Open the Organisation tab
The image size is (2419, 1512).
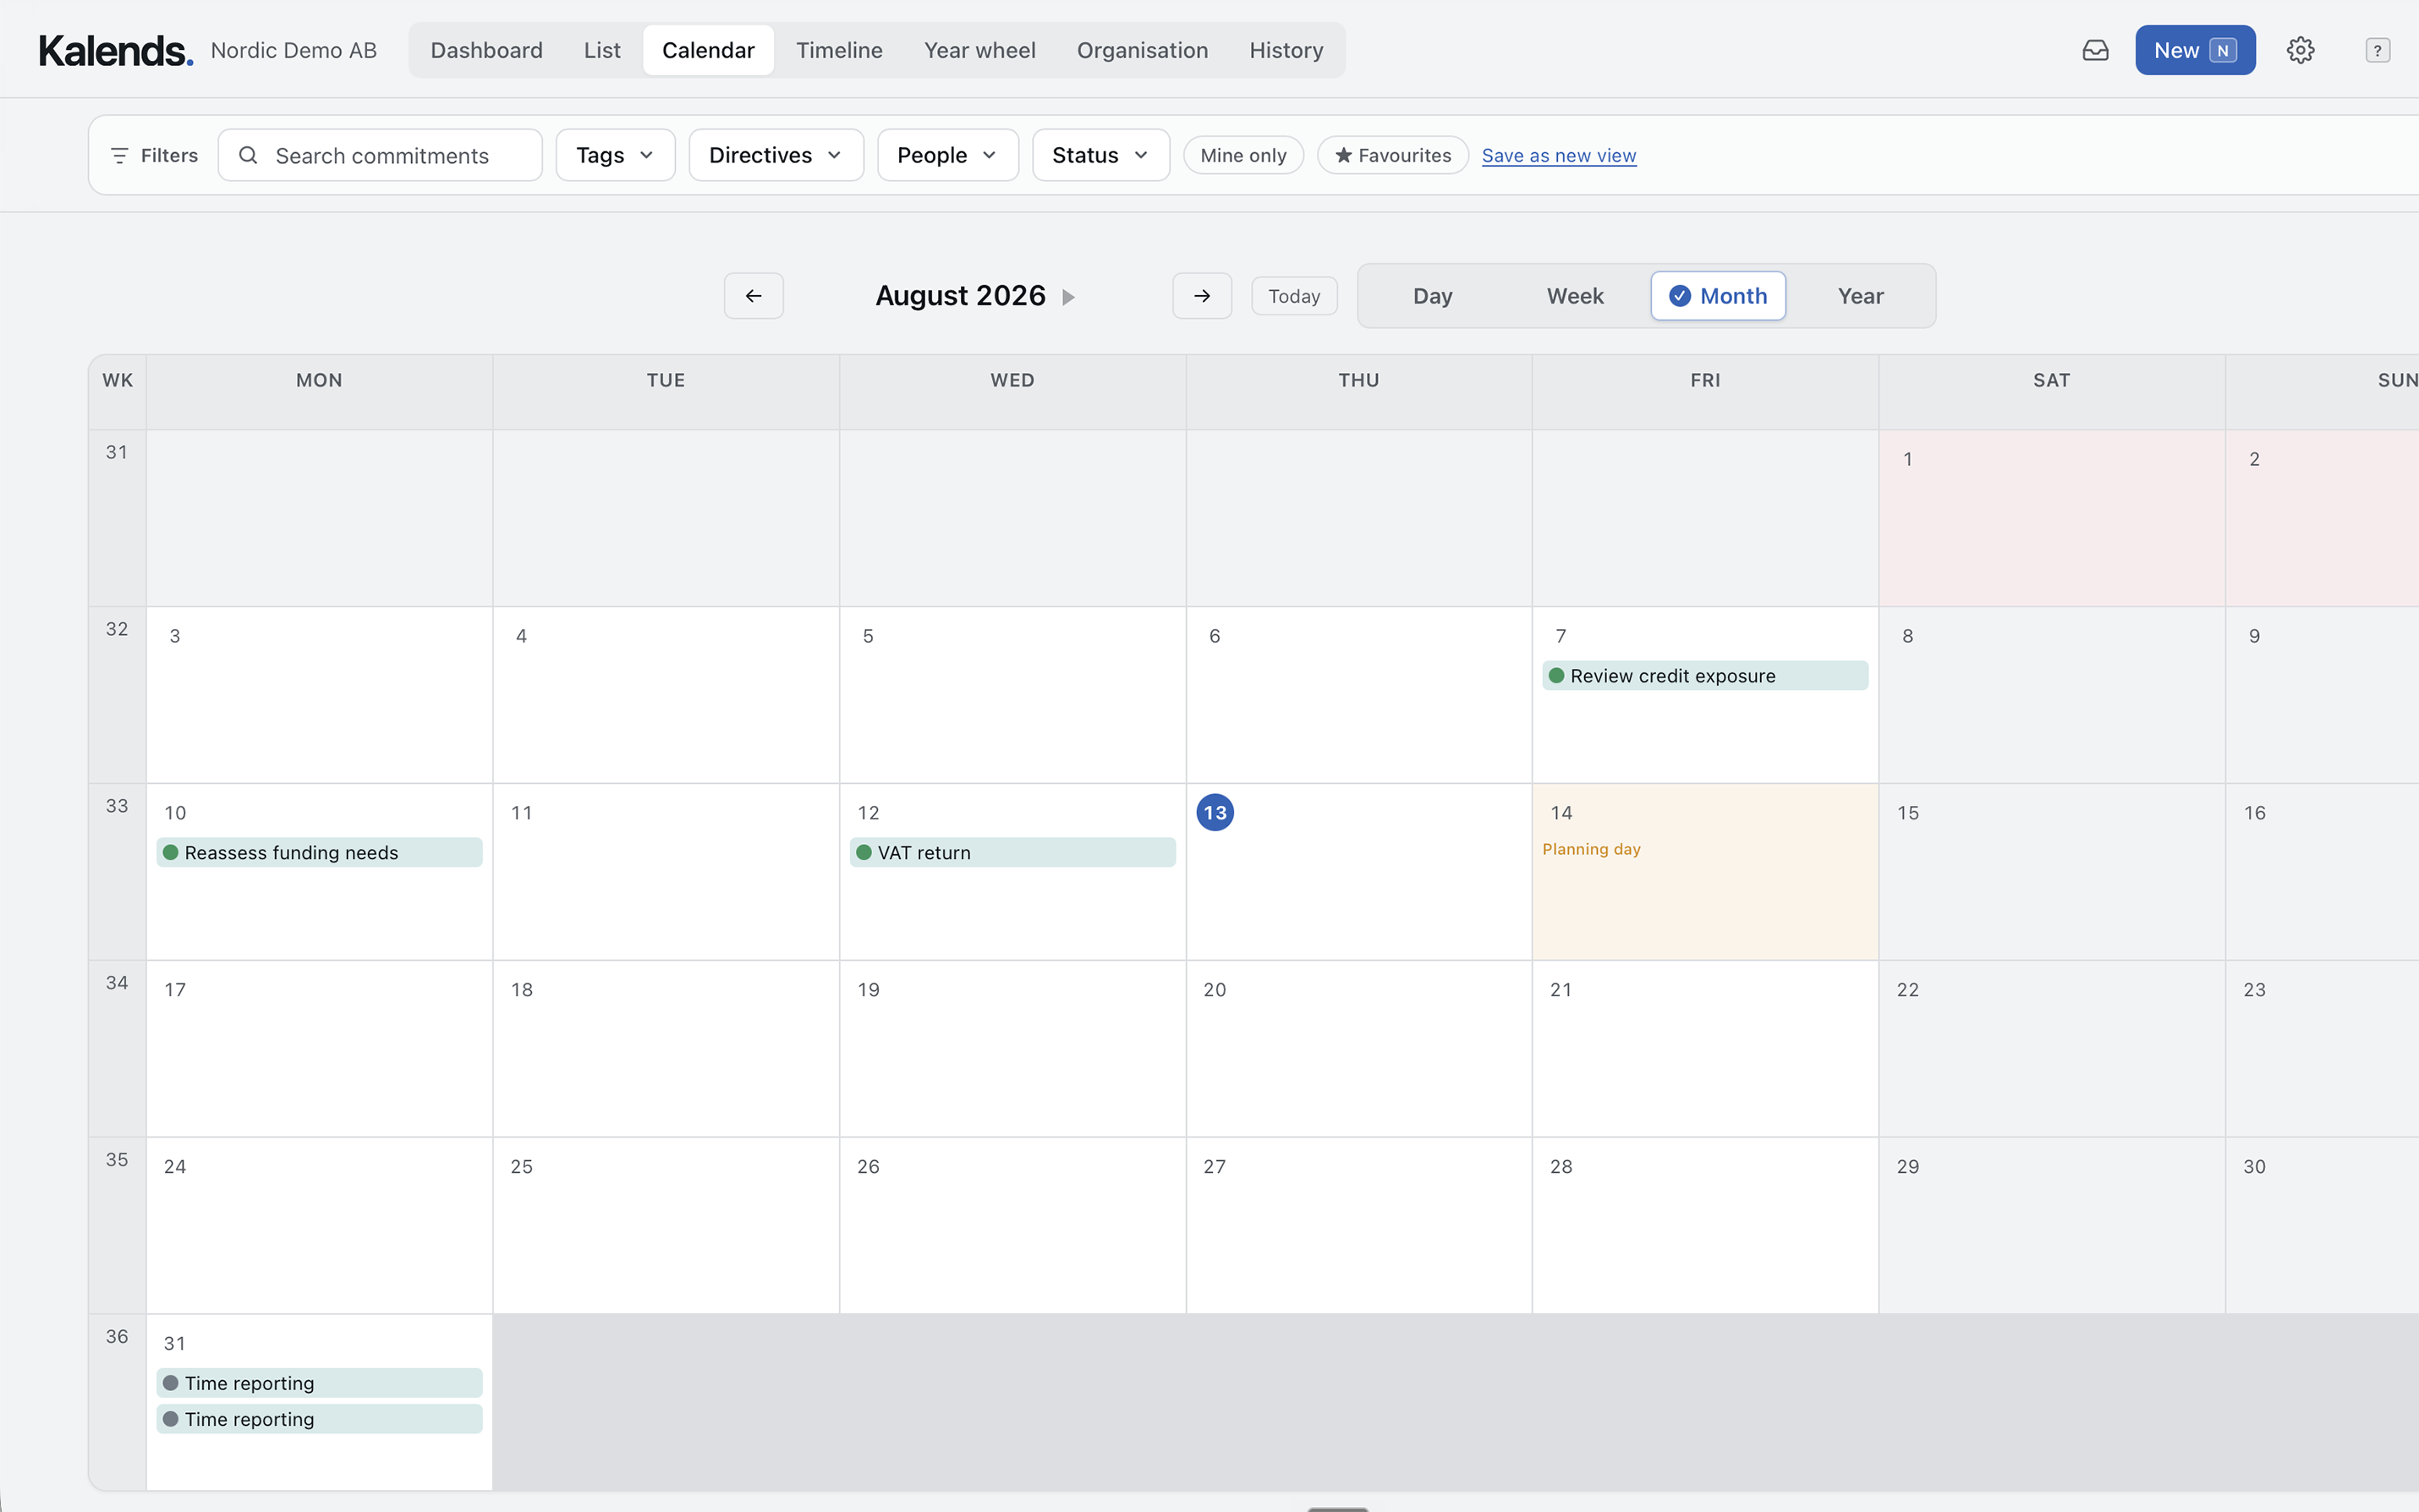[x=1142, y=50]
